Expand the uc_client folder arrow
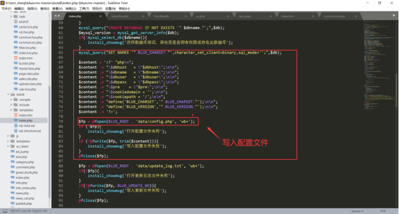The image size is (399, 214). click(8, 147)
